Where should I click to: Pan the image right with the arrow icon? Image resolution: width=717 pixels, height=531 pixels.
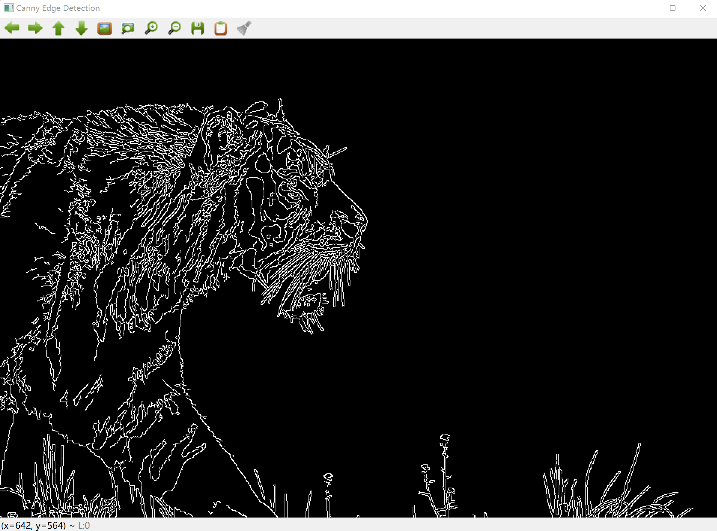point(35,28)
